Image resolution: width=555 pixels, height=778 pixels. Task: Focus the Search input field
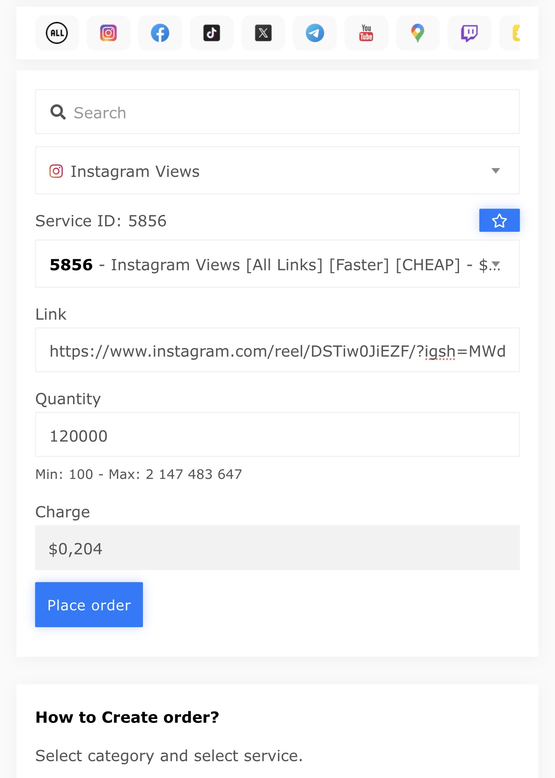click(293, 112)
